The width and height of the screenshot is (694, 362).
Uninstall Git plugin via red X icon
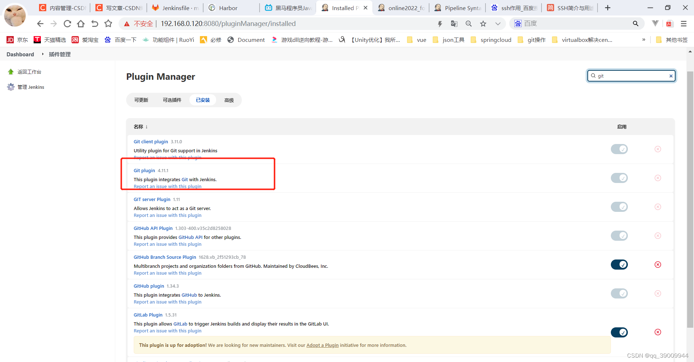tap(658, 178)
